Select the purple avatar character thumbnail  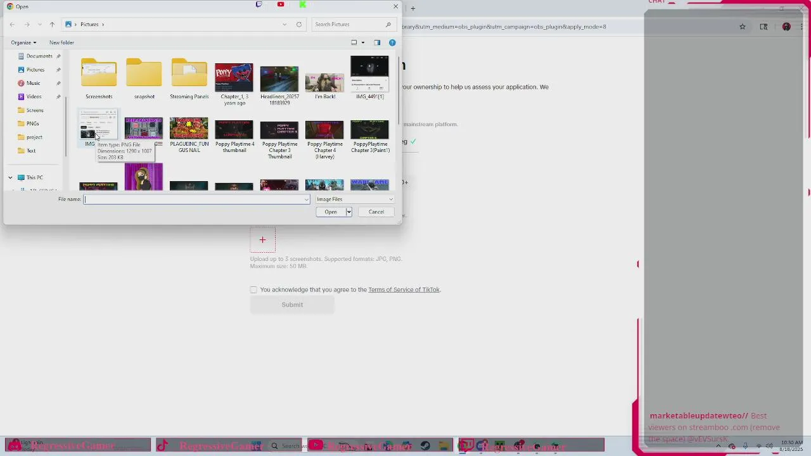click(x=144, y=177)
